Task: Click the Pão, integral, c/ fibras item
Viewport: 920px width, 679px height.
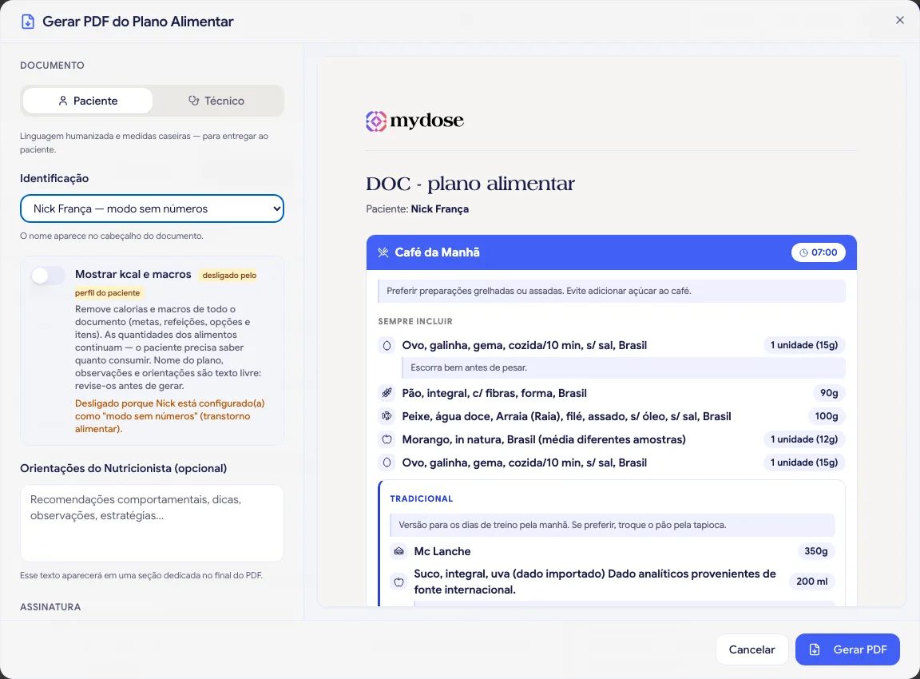Action: click(494, 393)
